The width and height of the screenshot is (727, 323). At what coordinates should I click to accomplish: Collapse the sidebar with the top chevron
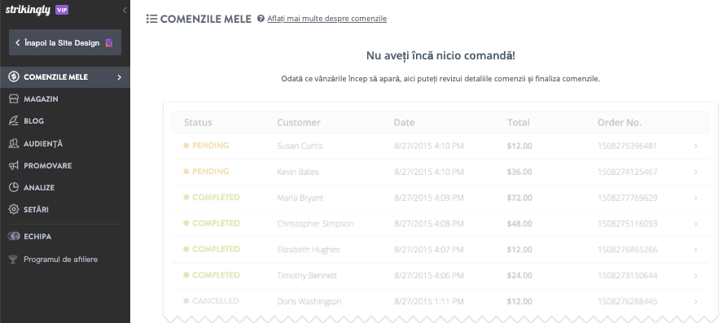click(125, 11)
